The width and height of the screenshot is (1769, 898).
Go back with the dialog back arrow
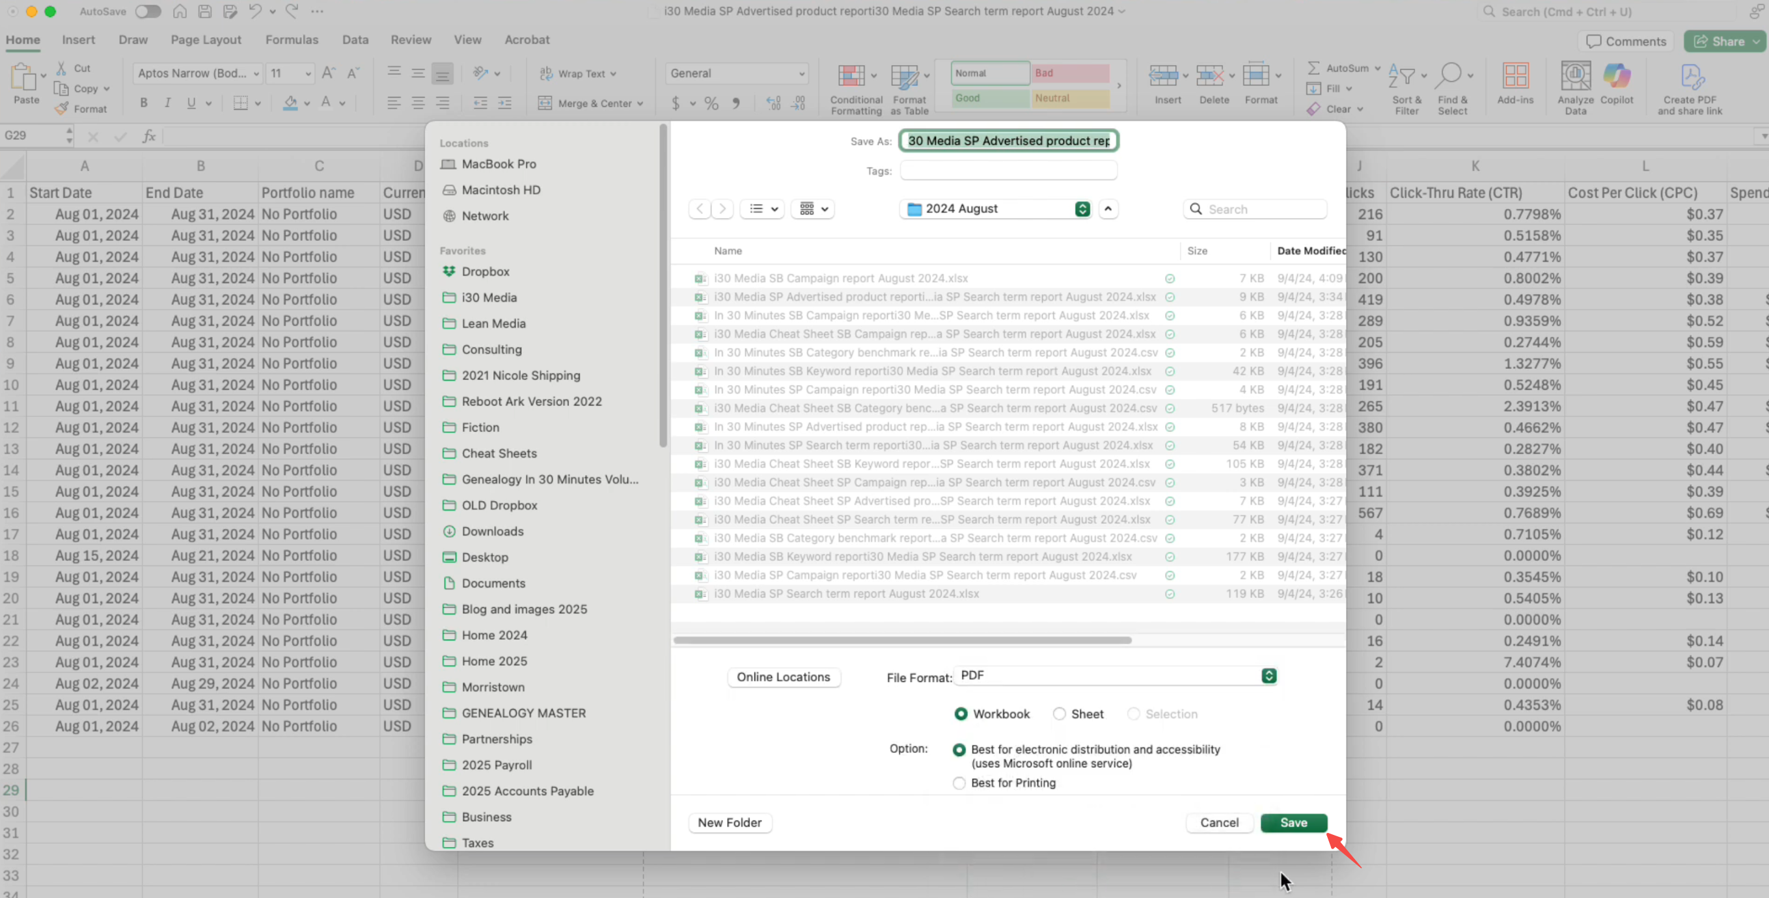click(700, 209)
